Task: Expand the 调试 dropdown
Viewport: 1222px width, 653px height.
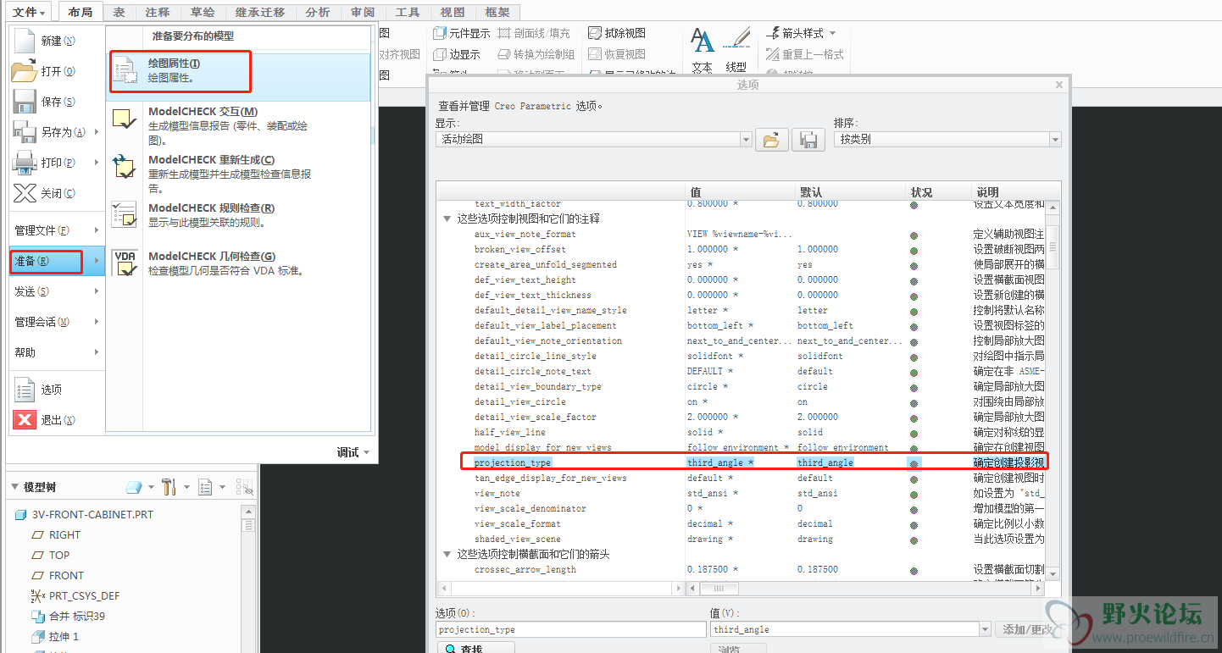Action: [x=353, y=452]
